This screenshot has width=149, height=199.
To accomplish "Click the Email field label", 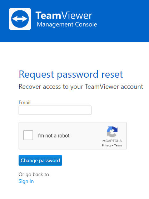I will click(x=24, y=102).
